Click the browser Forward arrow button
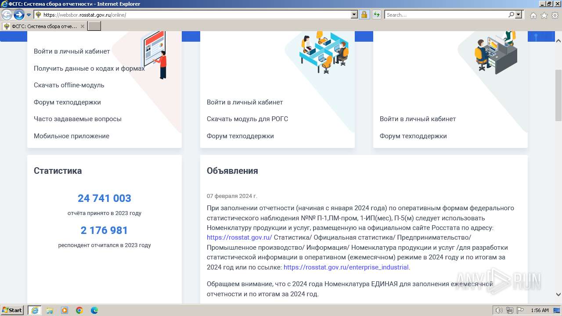Screen dimensions: 562x316 coord(19,15)
